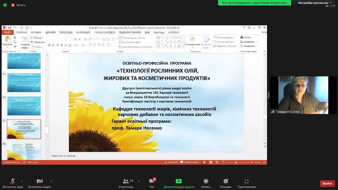Viewport: 338px width, 190px height.
Task: Select the star shape in shapes gallery
Action: 179,46
